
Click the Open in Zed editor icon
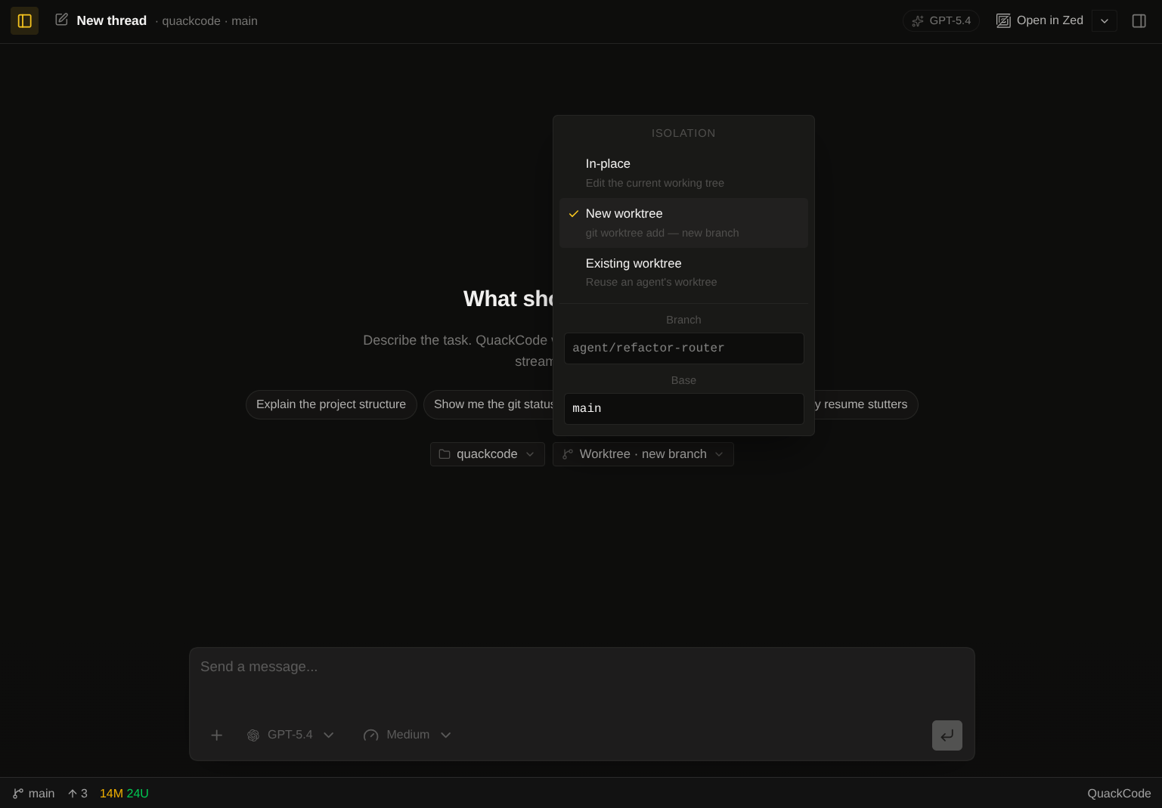[1003, 20]
